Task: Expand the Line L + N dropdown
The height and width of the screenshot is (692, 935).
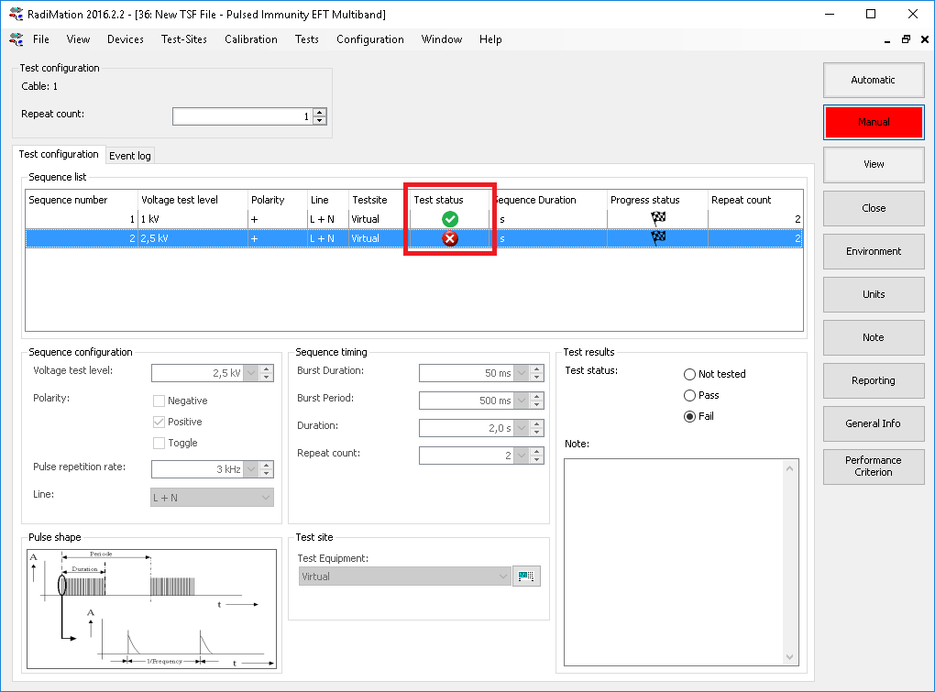Action: pyautogui.click(x=213, y=498)
